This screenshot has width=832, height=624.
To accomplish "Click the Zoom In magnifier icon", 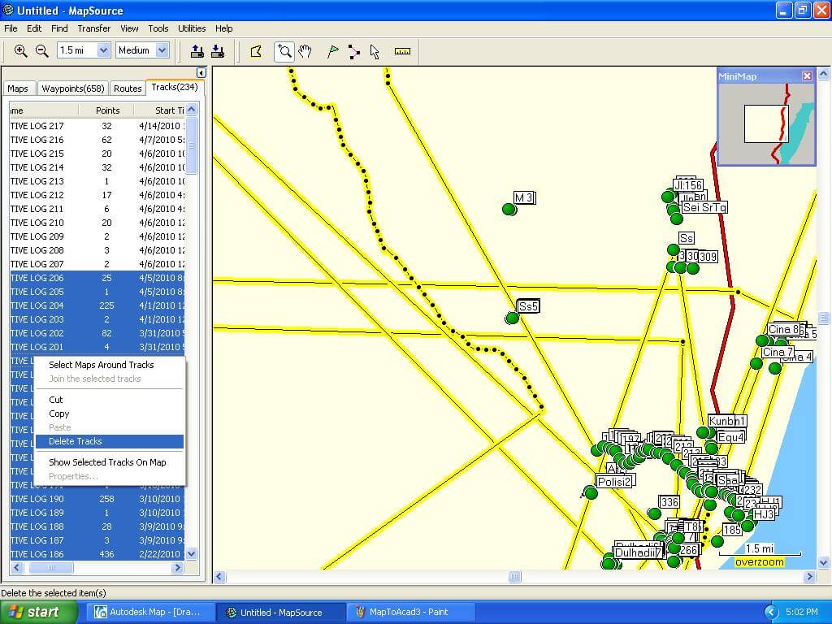I will pyautogui.click(x=21, y=51).
